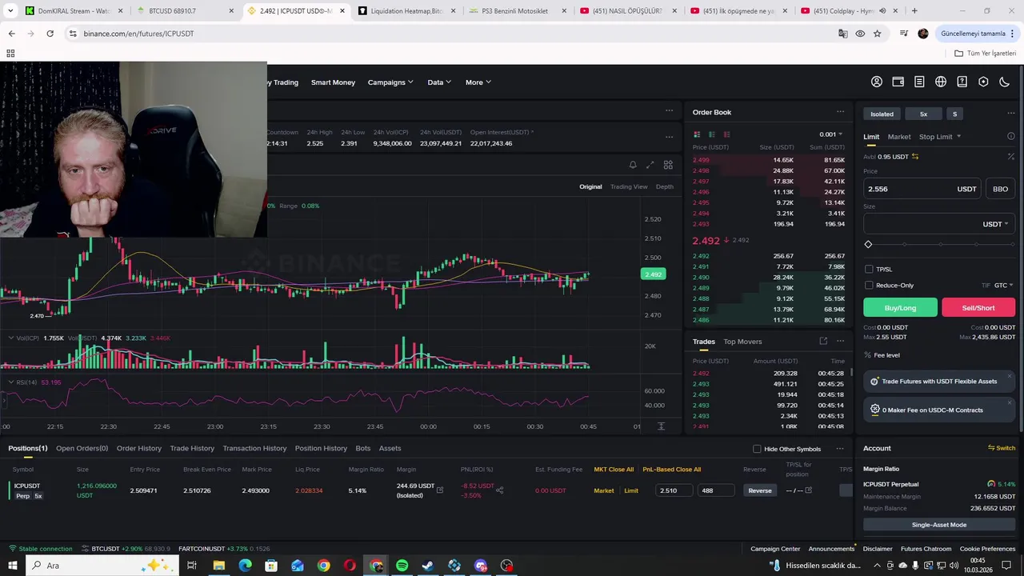Click the info icon beside Stop Limit
The width and height of the screenshot is (1024, 576).
click(x=1010, y=137)
